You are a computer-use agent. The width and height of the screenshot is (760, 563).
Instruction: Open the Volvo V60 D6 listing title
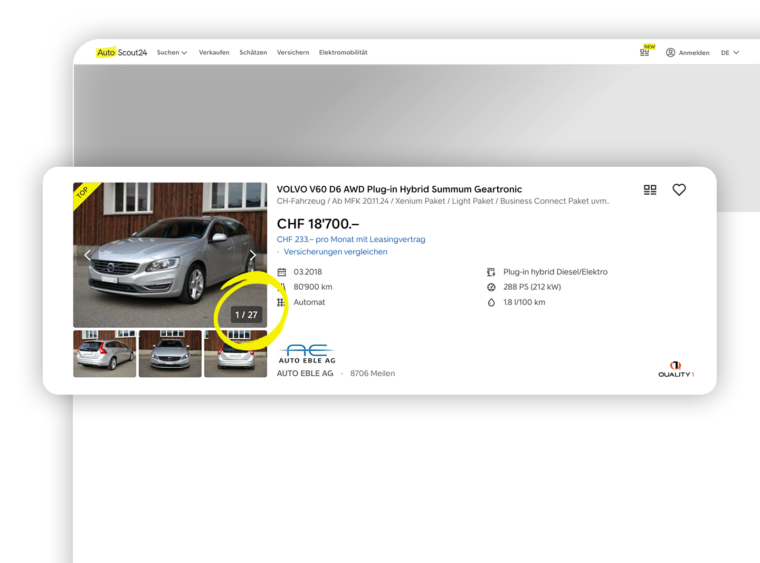(399, 189)
